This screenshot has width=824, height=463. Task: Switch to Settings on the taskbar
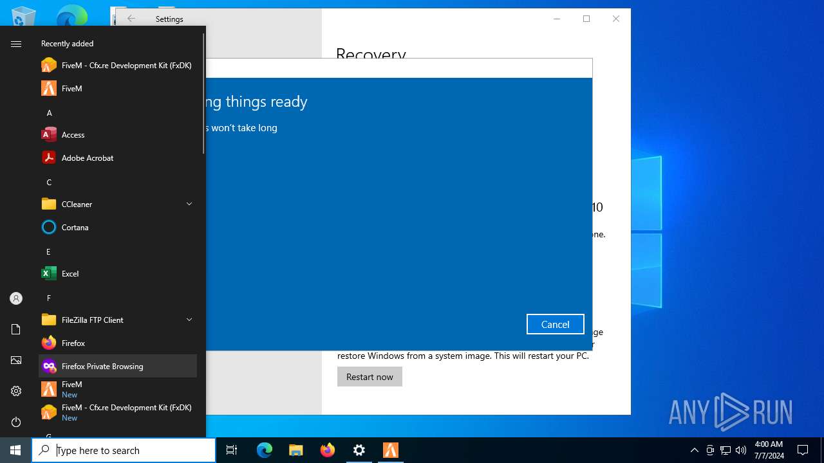pyautogui.click(x=359, y=450)
